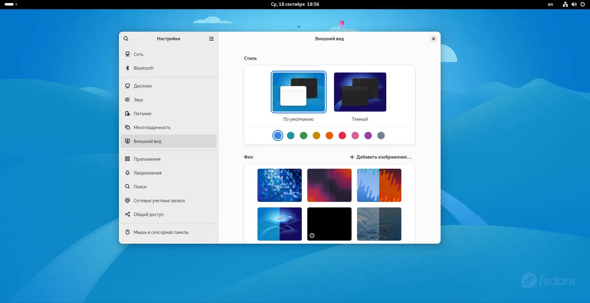Choose the green accent color

tap(303, 136)
